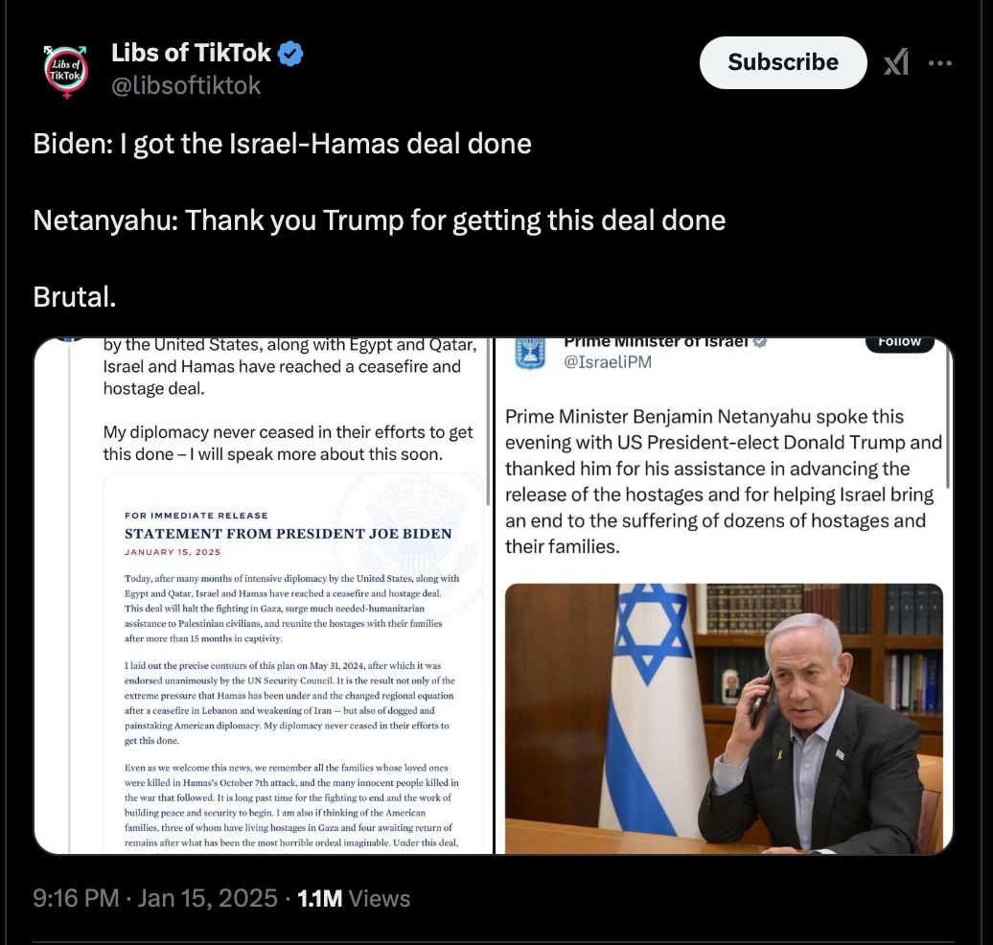The height and width of the screenshot is (945, 993).
Task: Click the @IsraeliPM handle in the screenshot
Action: [x=608, y=361]
